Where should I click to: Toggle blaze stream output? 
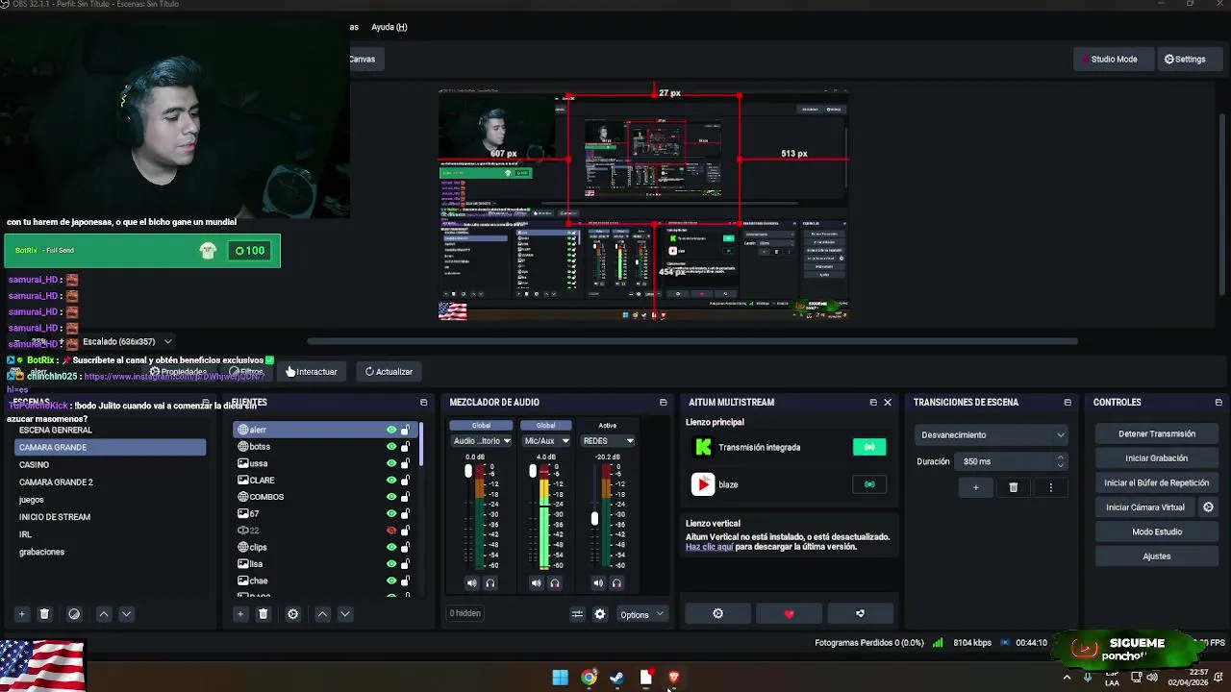pos(869,484)
